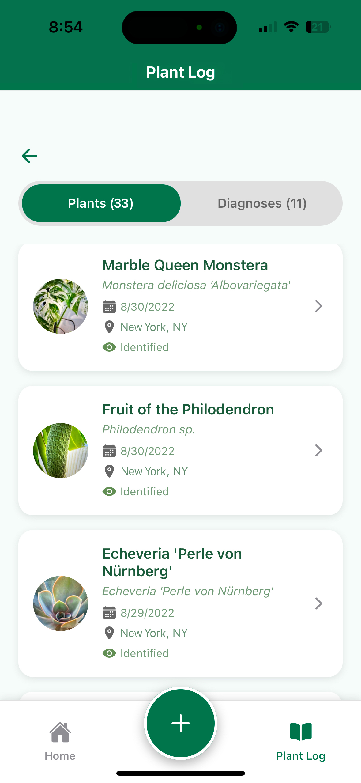Open Marble Queen Monstera title
The height and width of the screenshot is (783, 361).
tap(185, 265)
